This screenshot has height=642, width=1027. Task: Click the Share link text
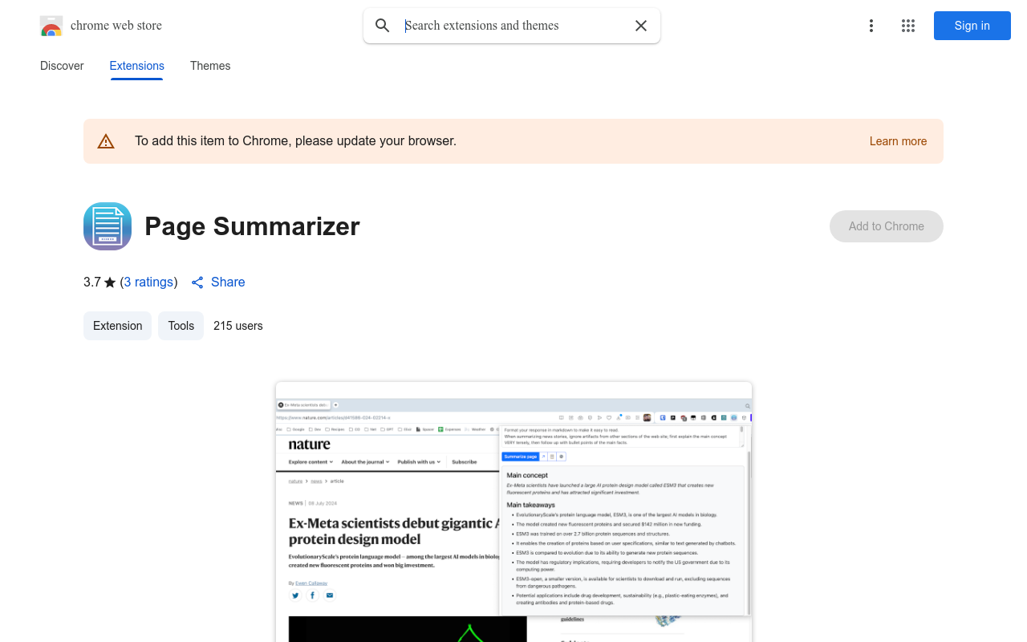[228, 282]
